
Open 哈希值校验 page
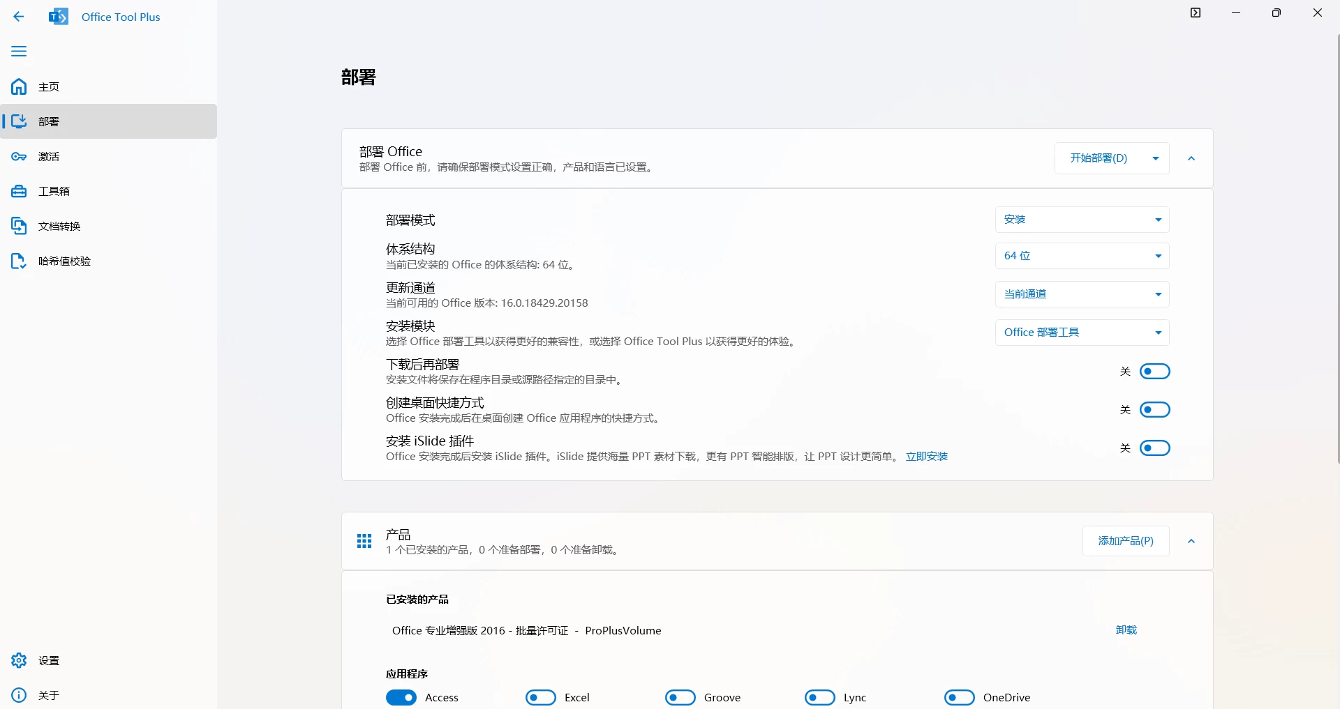coord(109,261)
